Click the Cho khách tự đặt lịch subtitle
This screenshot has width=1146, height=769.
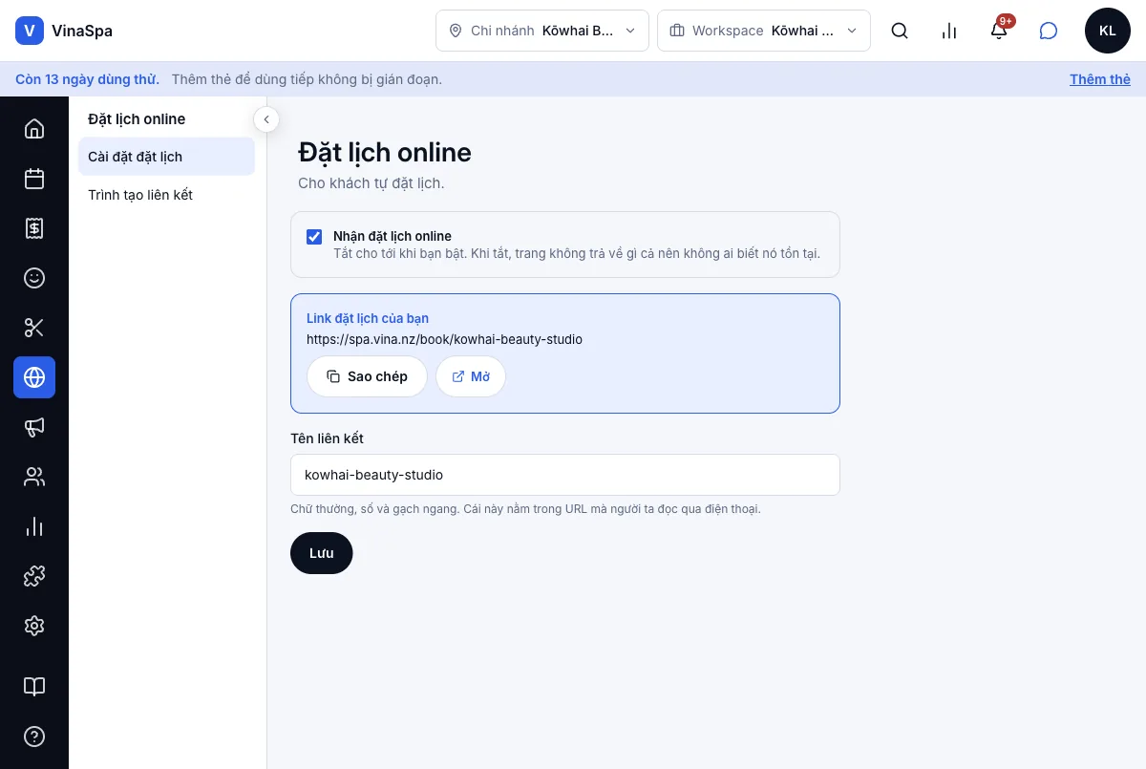(371, 182)
